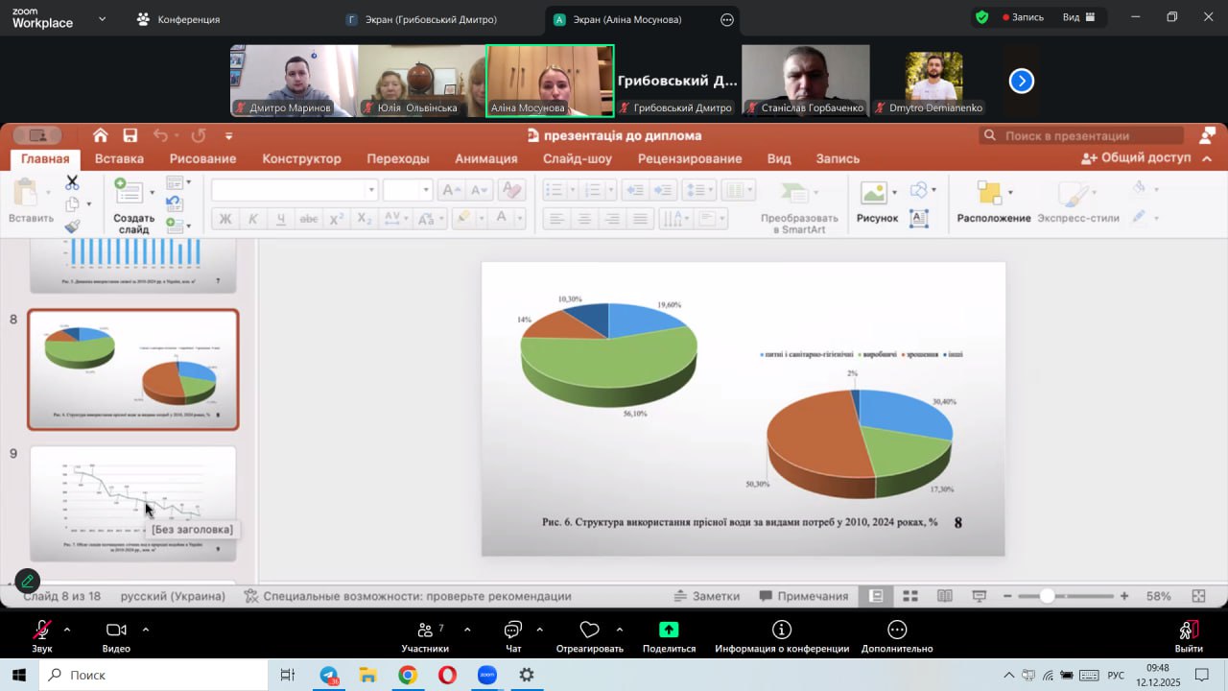Viewport: 1228px width, 691px height.
Task: Expand audio options arrow next to Sound
Action: (67, 630)
